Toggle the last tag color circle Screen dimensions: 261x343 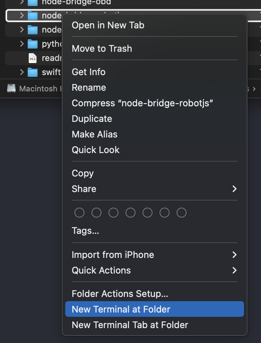182,213
